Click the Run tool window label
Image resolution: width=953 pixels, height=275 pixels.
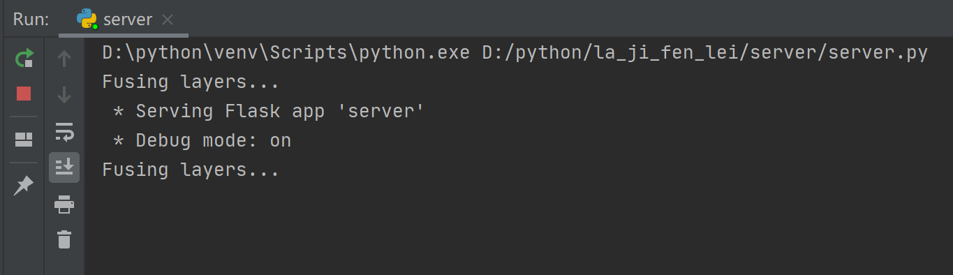pyautogui.click(x=31, y=20)
